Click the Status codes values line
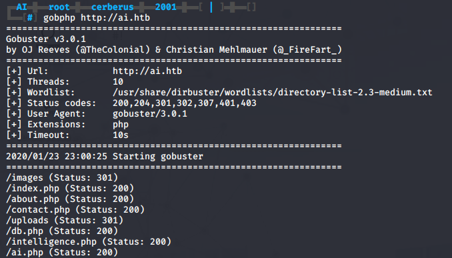452x258 pixels. click(x=185, y=103)
